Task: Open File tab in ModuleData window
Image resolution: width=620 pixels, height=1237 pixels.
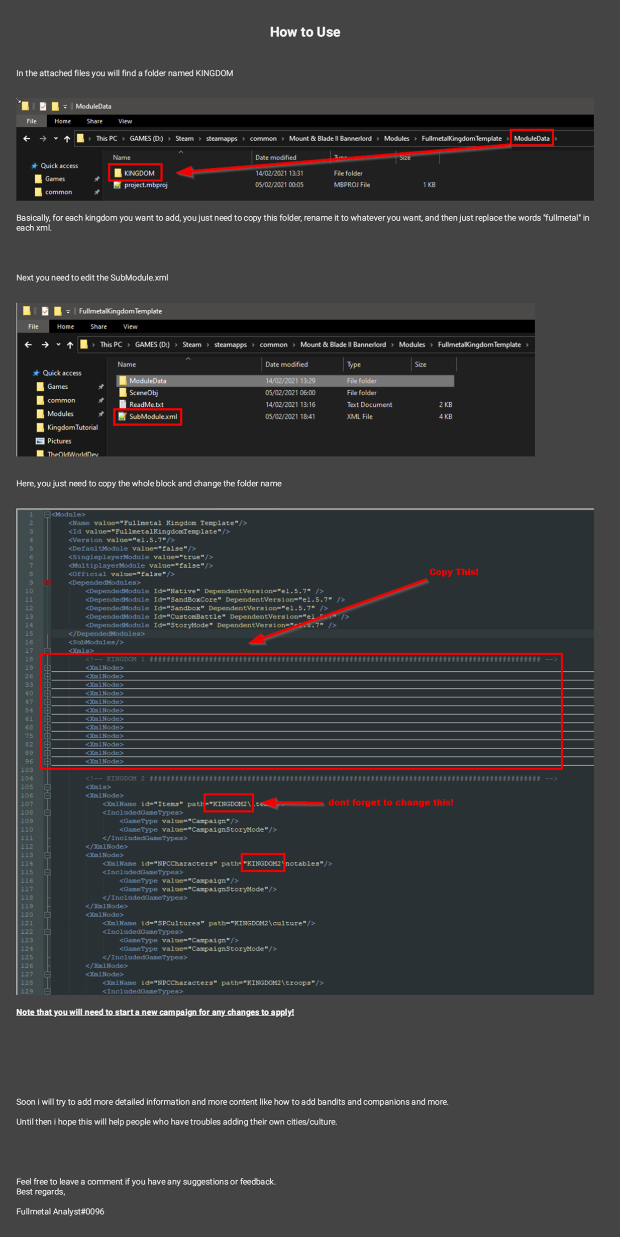Action: point(32,121)
